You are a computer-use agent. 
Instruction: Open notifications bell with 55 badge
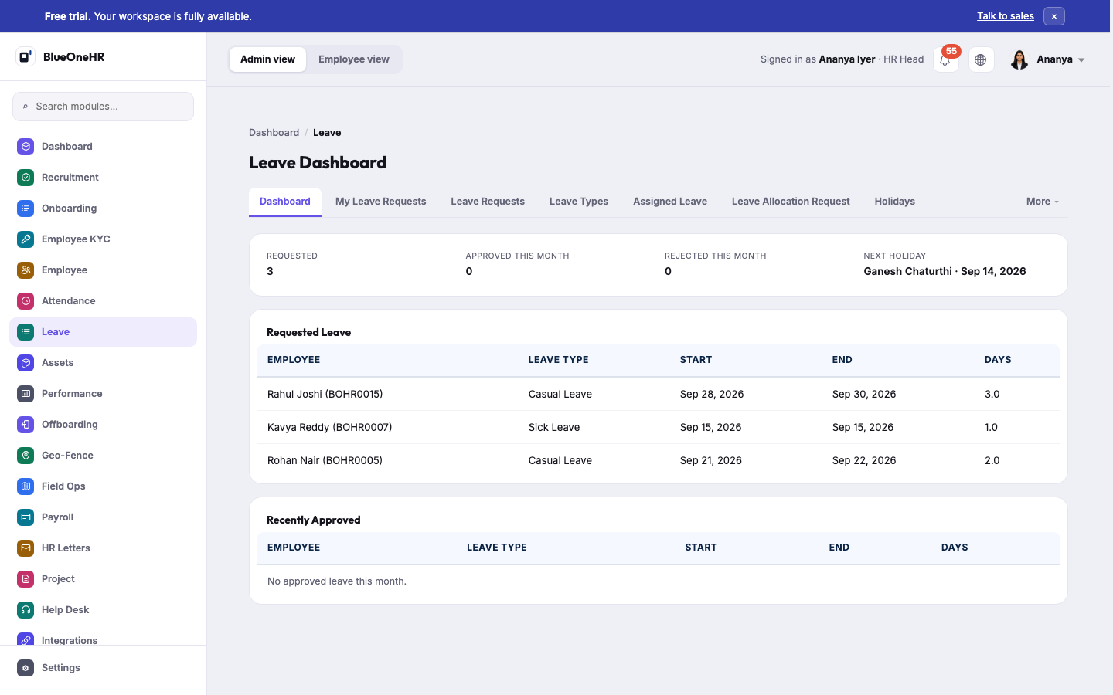[x=945, y=59]
